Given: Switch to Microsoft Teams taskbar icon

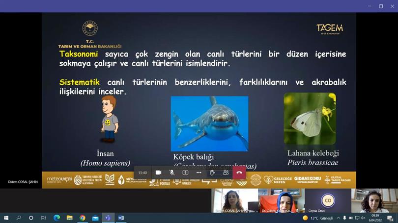Looking at the screenshot, I should tap(108, 218).
